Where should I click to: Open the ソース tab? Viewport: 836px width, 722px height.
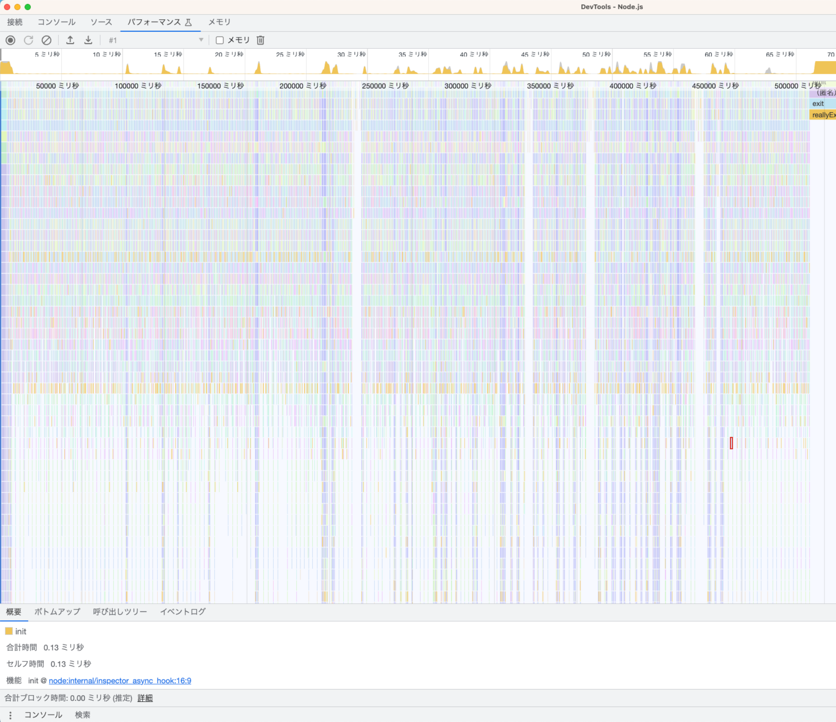pyautogui.click(x=101, y=22)
